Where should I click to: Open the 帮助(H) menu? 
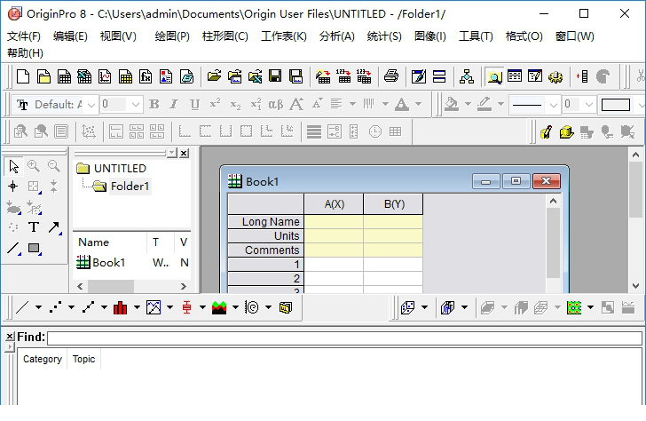pyautogui.click(x=25, y=53)
